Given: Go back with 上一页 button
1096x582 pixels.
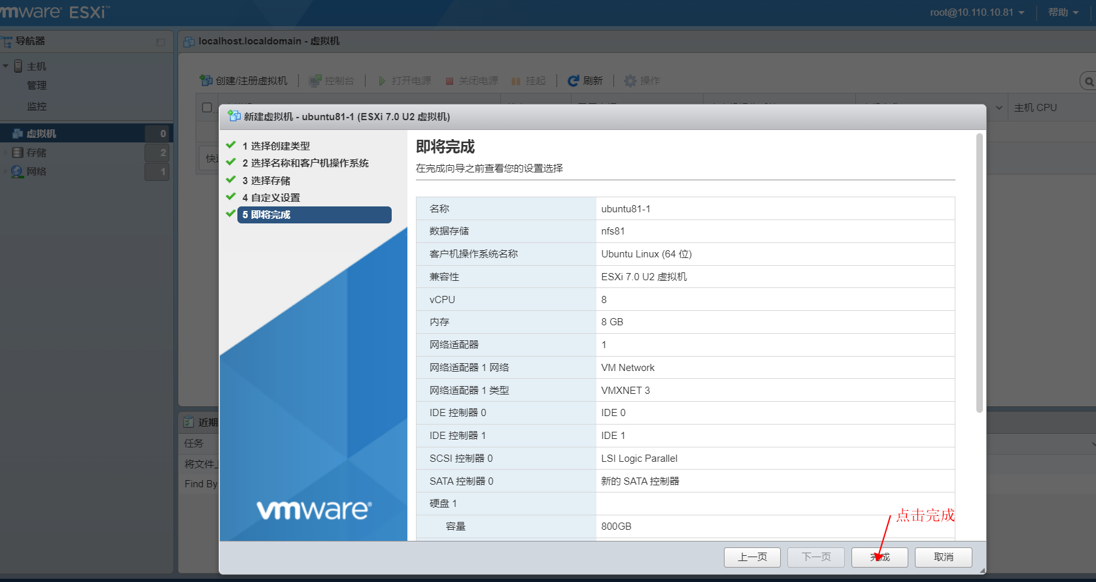Looking at the screenshot, I should 752,557.
